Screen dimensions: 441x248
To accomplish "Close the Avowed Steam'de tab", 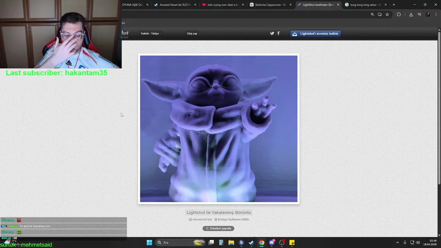I will (195, 5).
